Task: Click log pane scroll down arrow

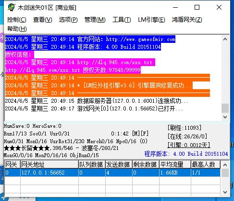Action: 225,117
